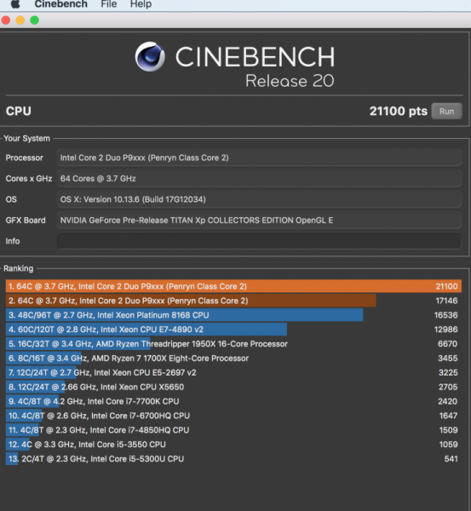Viewport: 471px width, 511px height.
Task: Click the 21100 pts CPU score
Action: point(398,111)
